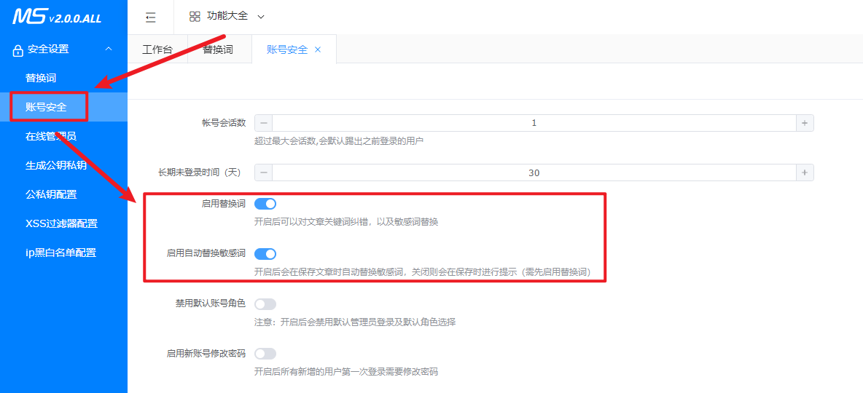Click the lock icon beside 安全设置
Screen dimensions: 863x393
click(x=18, y=50)
